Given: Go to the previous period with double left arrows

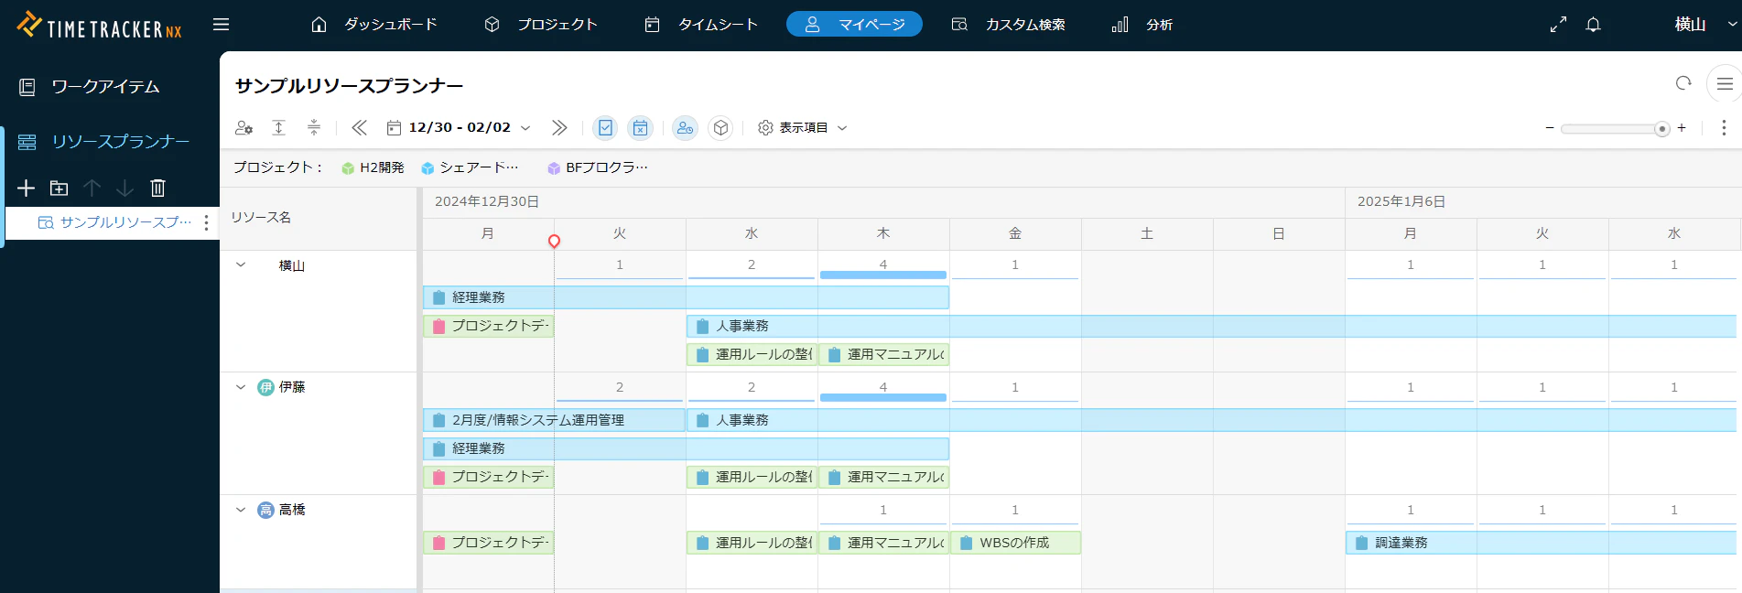Looking at the screenshot, I should 359,128.
